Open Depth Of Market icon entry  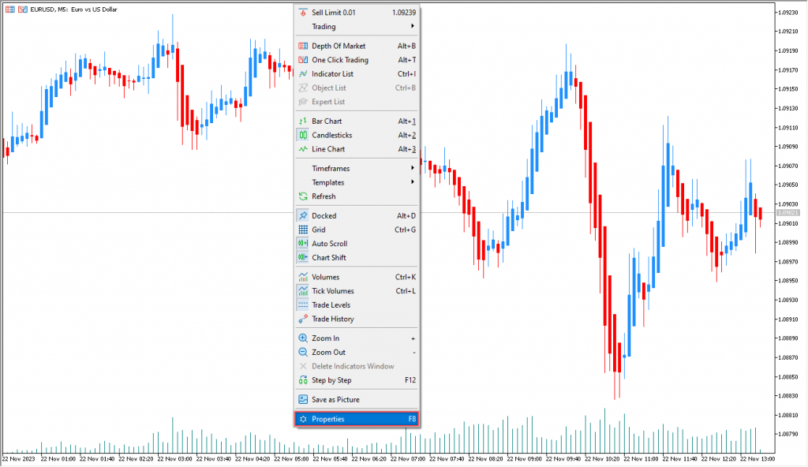click(x=303, y=46)
